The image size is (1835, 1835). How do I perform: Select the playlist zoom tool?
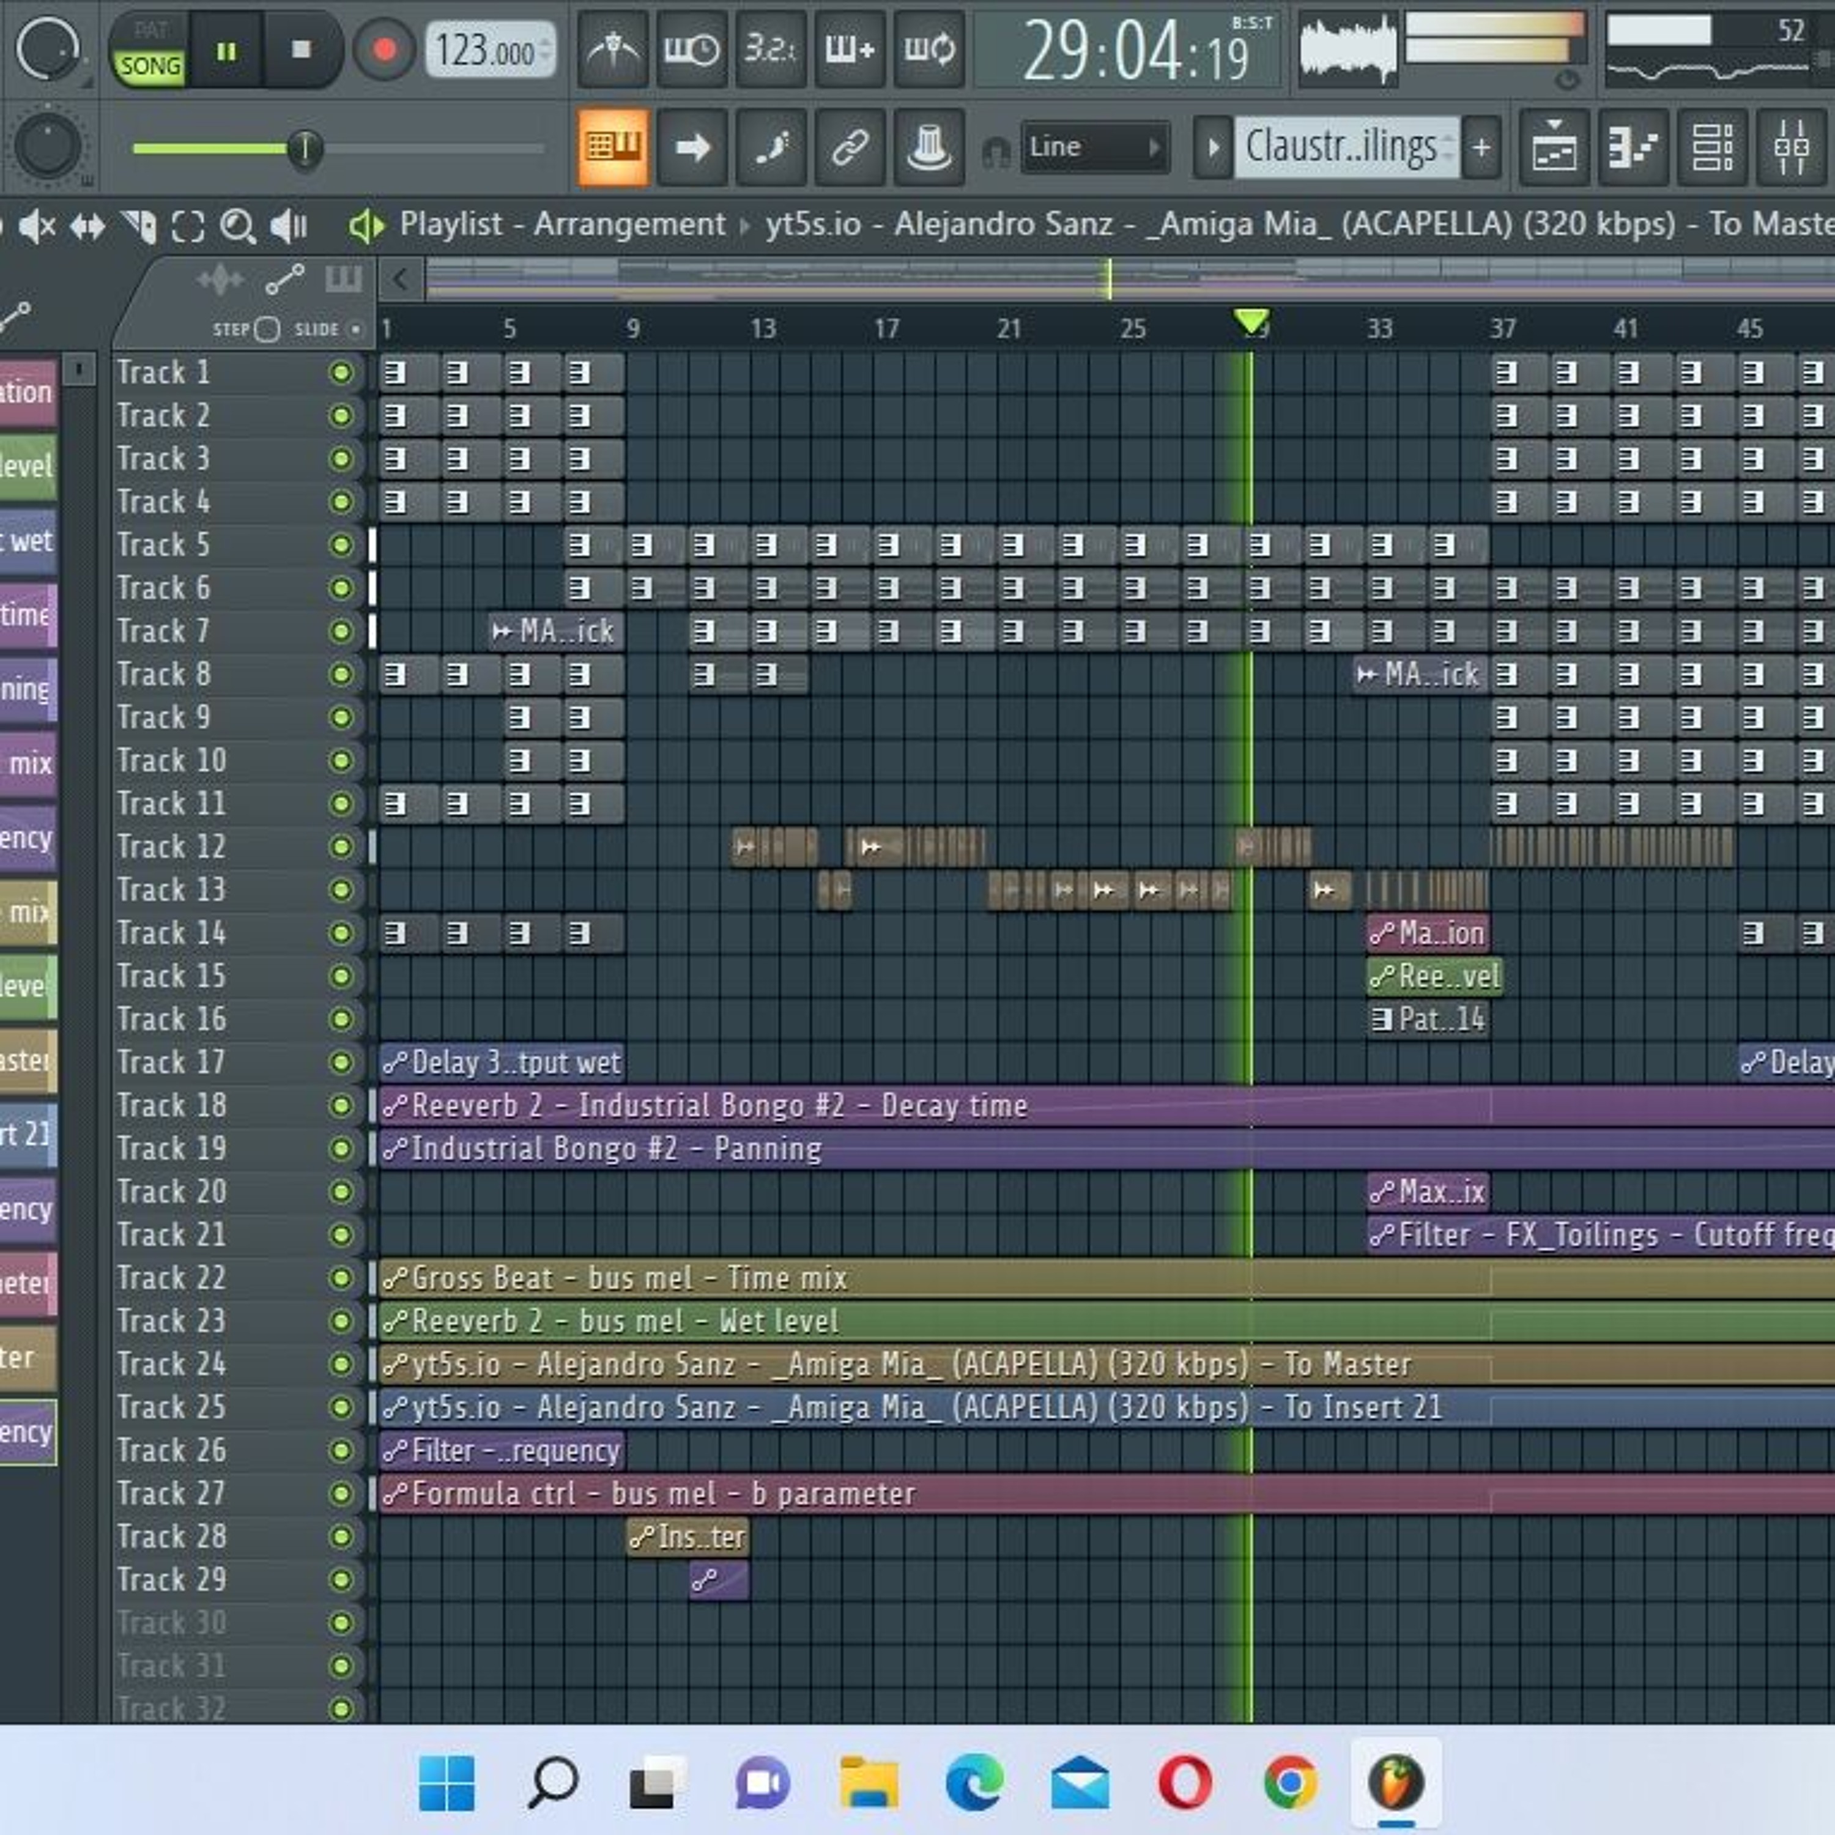(237, 226)
